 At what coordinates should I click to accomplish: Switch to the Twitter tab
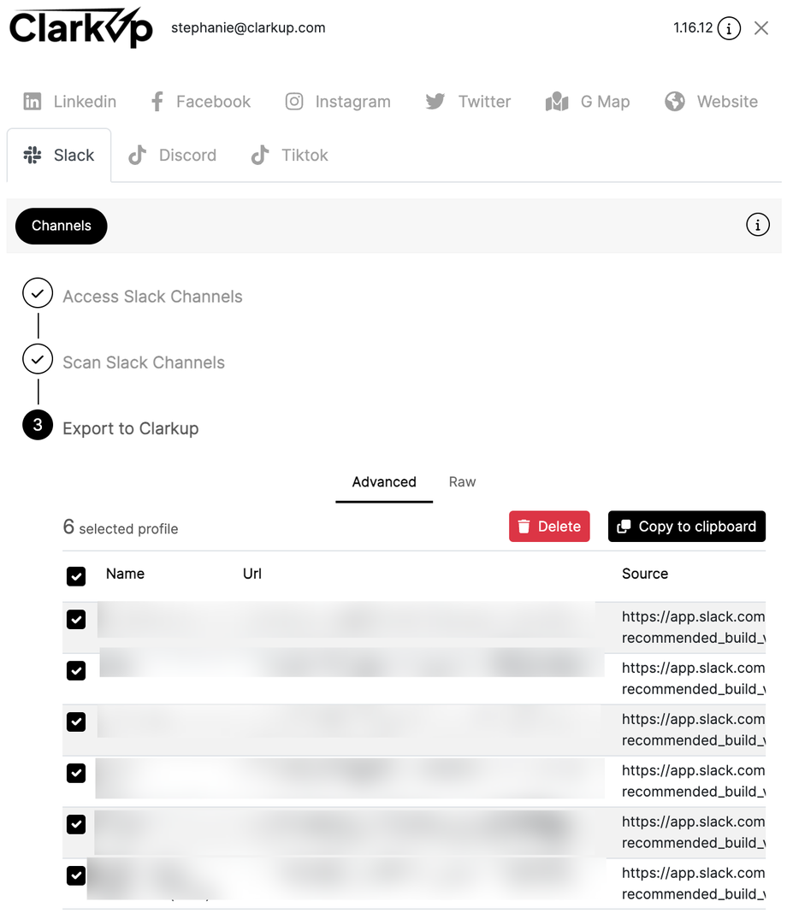pyautogui.click(x=468, y=102)
